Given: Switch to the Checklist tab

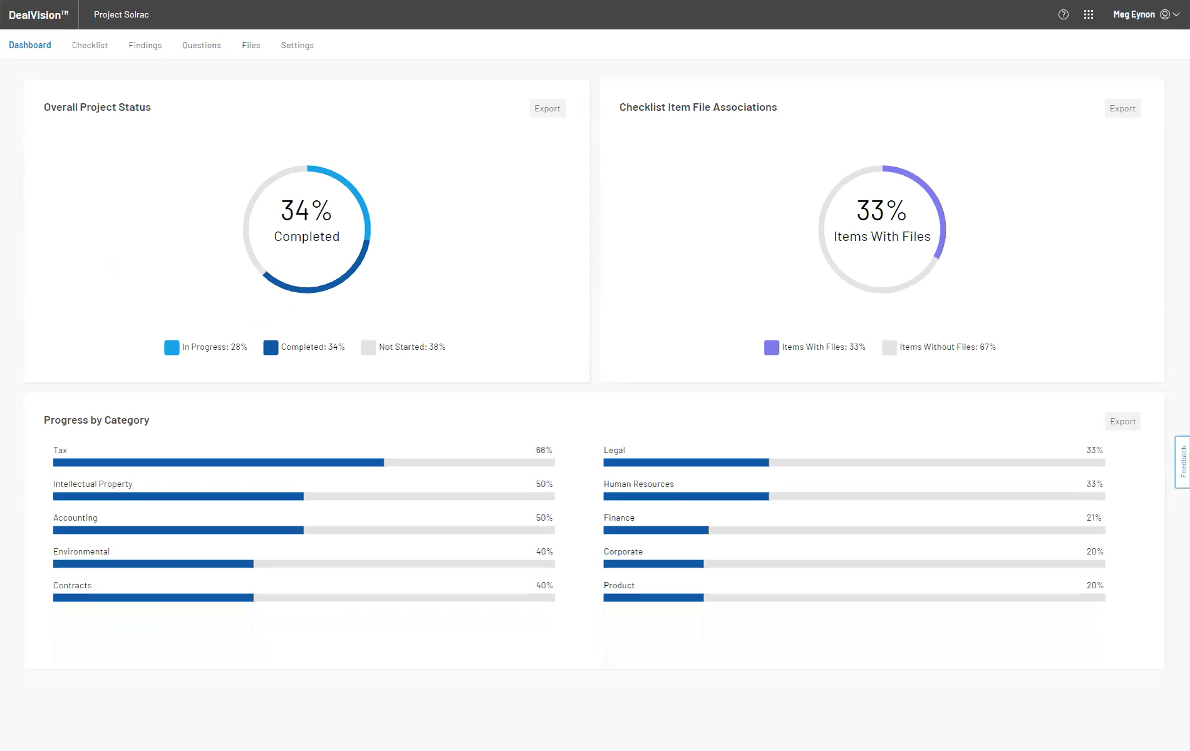Looking at the screenshot, I should click(x=89, y=44).
